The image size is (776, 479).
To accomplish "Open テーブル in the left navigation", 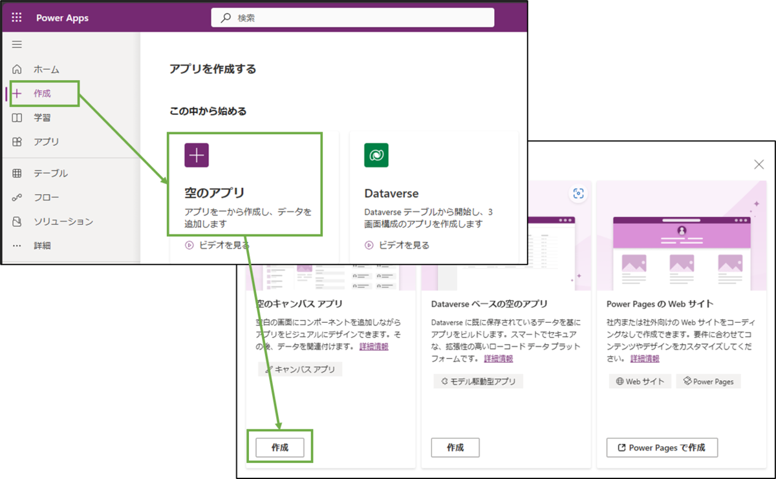I will point(50,173).
